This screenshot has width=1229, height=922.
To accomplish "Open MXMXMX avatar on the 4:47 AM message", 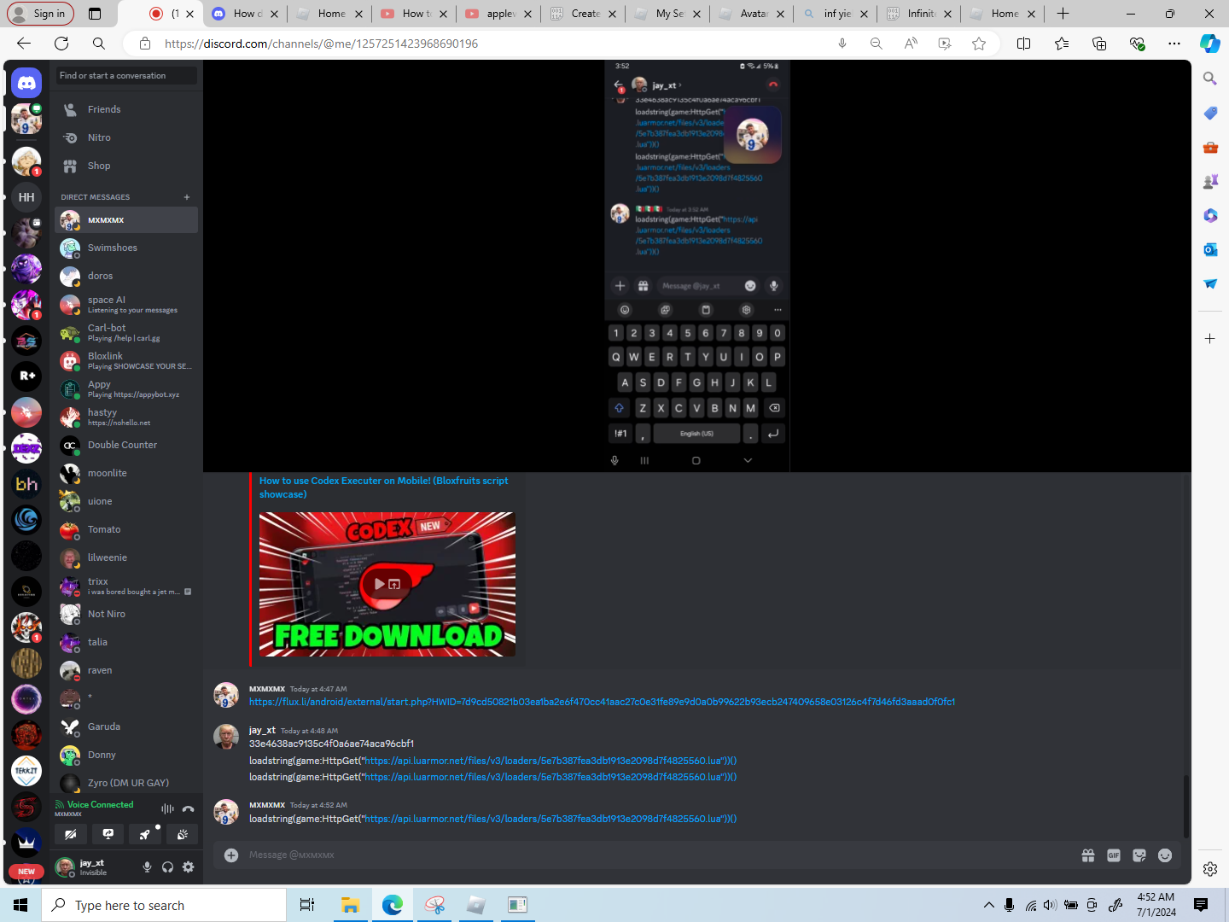I will tap(226, 695).
